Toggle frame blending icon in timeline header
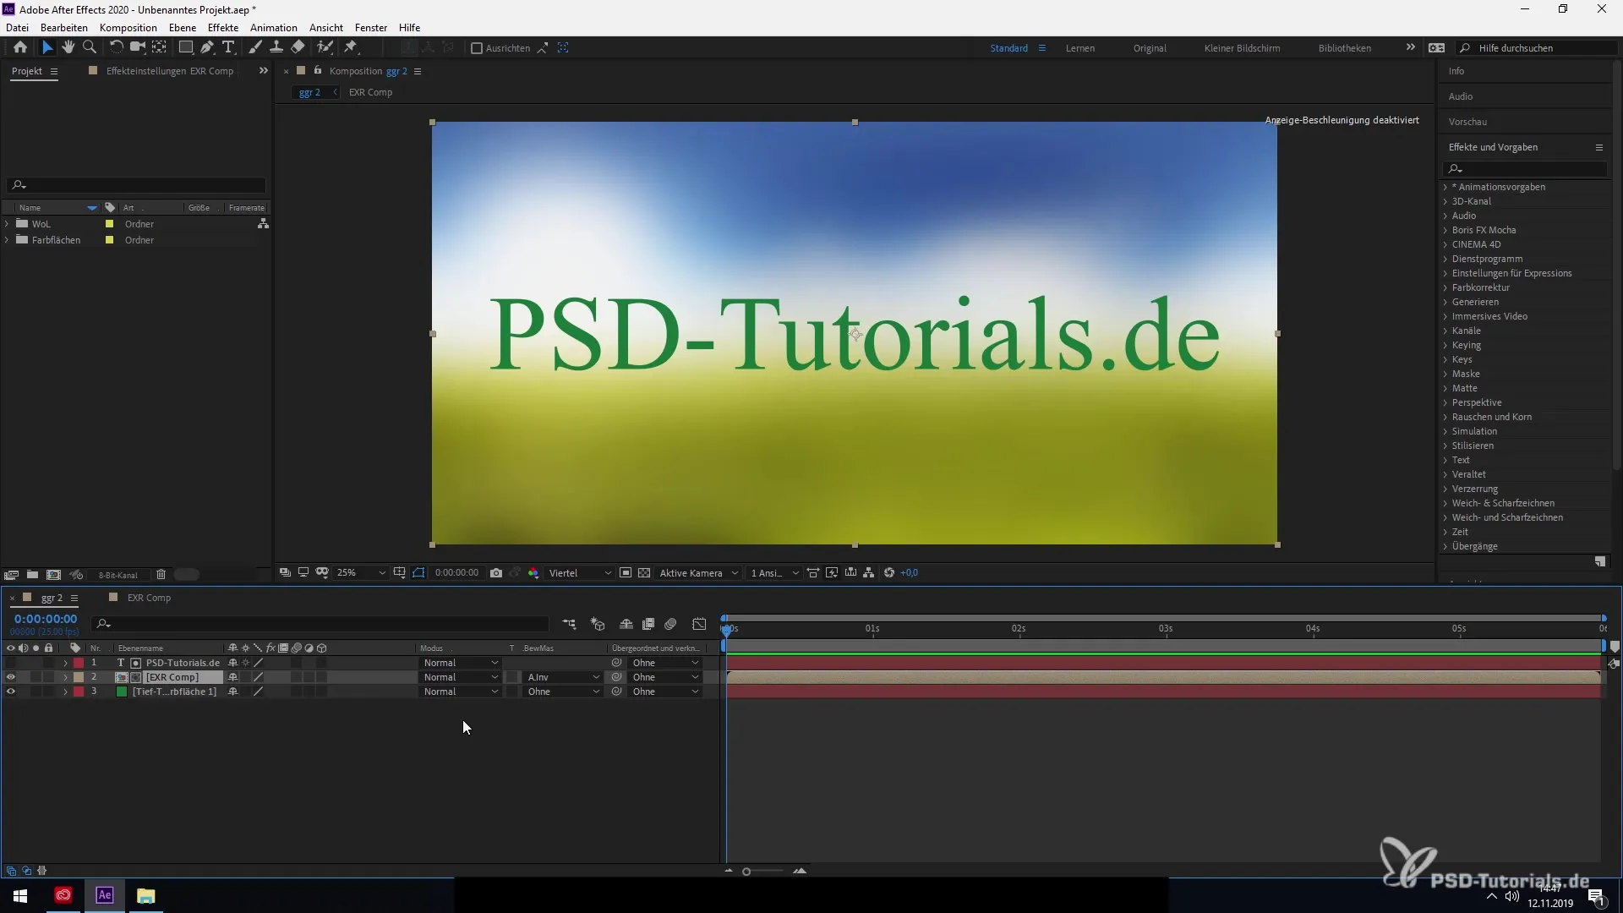Viewport: 1623px width, 913px height. [648, 625]
